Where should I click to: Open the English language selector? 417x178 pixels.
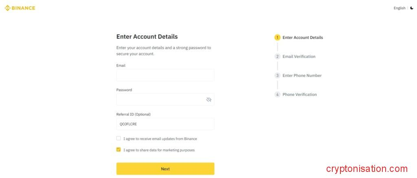[x=399, y=8]
